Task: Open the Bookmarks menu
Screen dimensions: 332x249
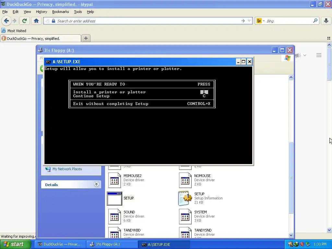Action: 61,12
